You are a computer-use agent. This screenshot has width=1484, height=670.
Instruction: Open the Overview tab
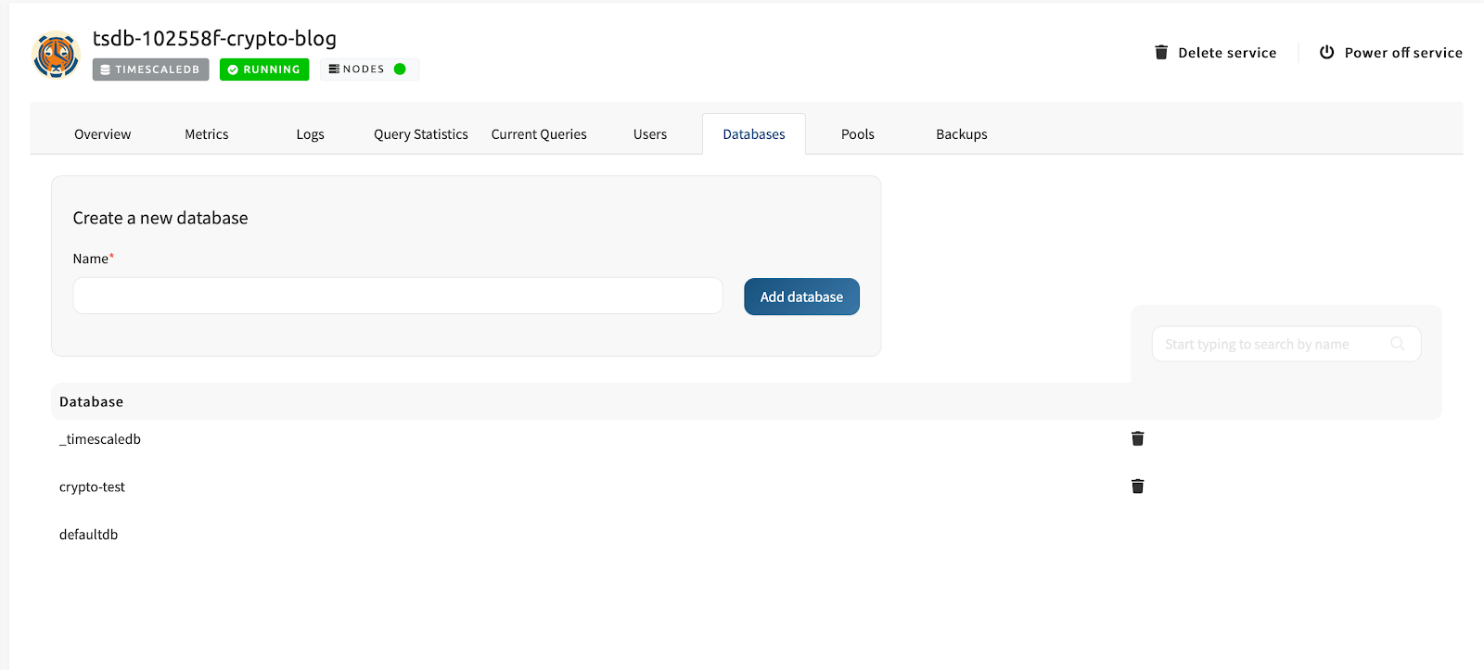point(102,134)
